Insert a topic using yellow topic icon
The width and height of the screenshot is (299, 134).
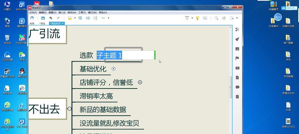point(70,18)
